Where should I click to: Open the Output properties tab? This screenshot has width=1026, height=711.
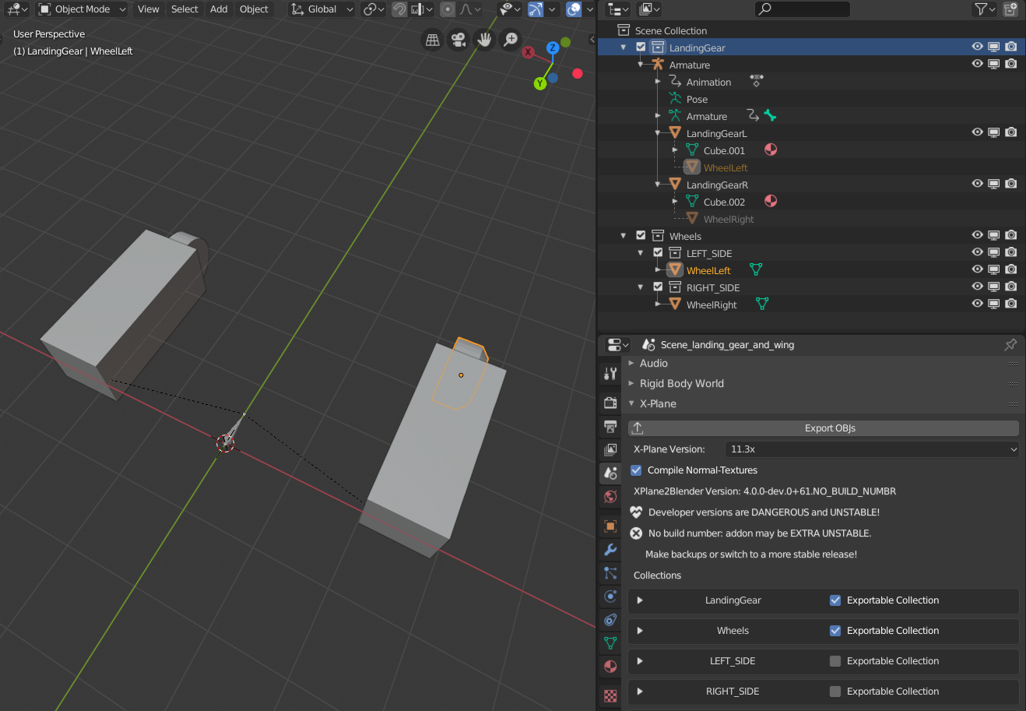tap(610, 426)
